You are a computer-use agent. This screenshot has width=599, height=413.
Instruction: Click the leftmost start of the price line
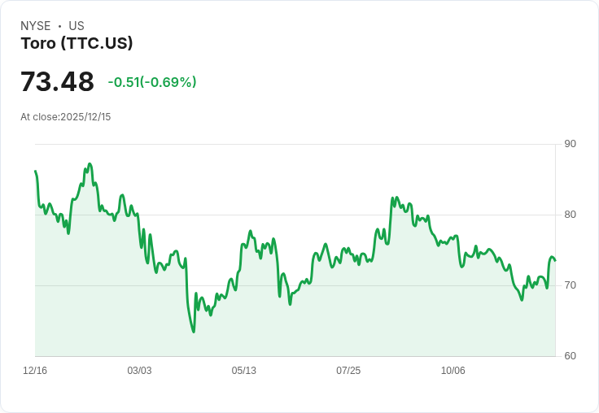35,171
